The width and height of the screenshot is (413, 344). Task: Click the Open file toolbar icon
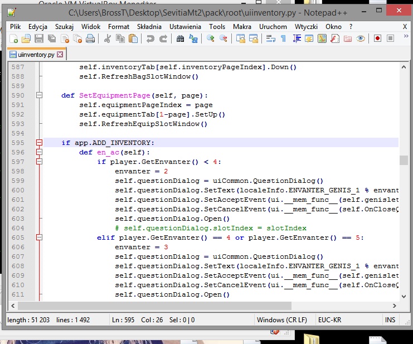[26, 38]
